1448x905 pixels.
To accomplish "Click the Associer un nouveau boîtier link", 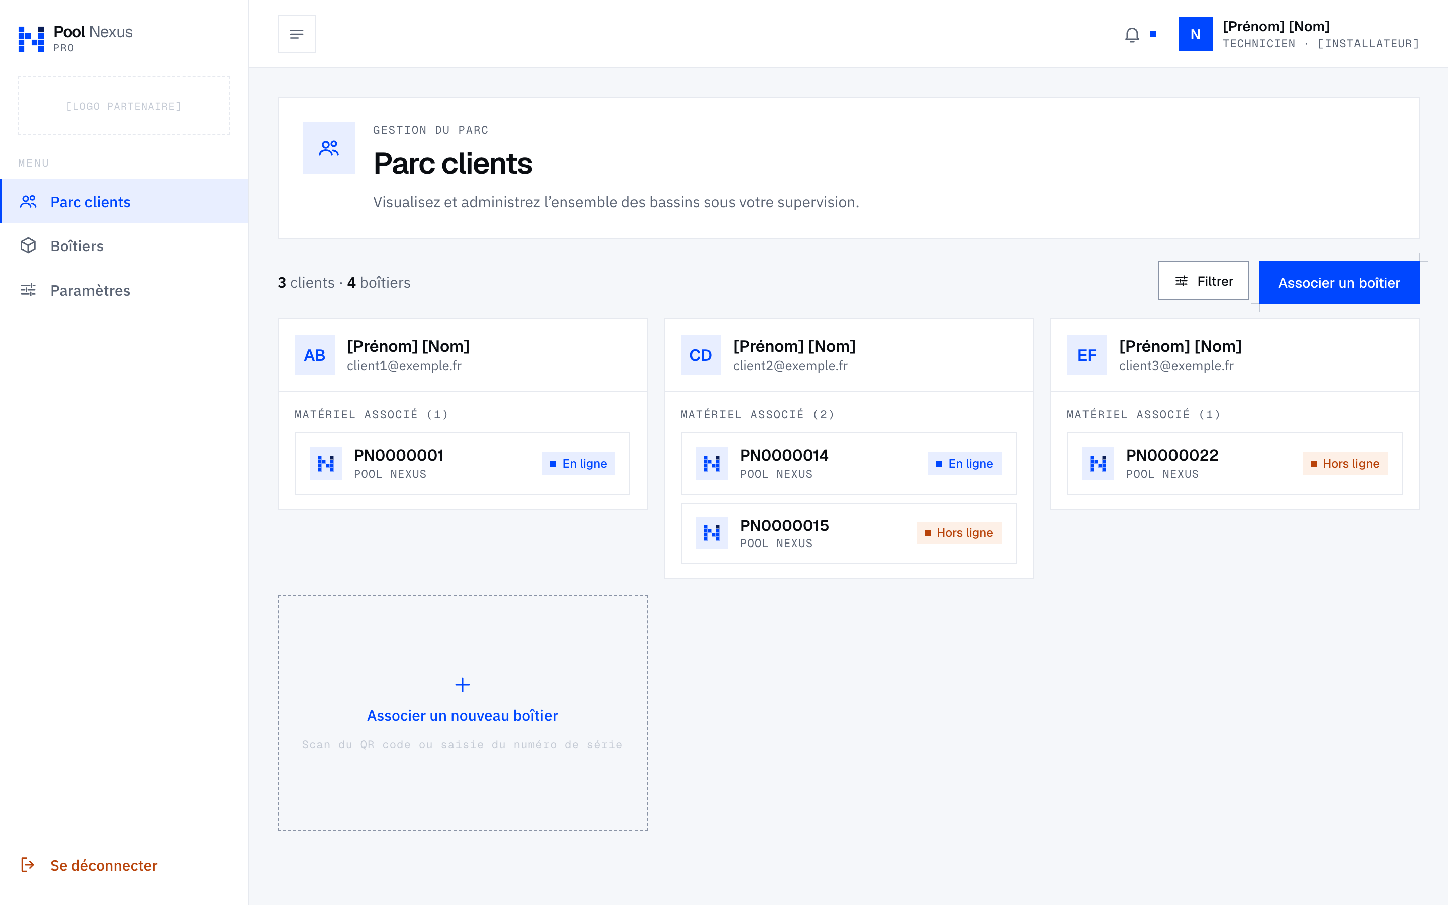I will (x=463, y=716).
